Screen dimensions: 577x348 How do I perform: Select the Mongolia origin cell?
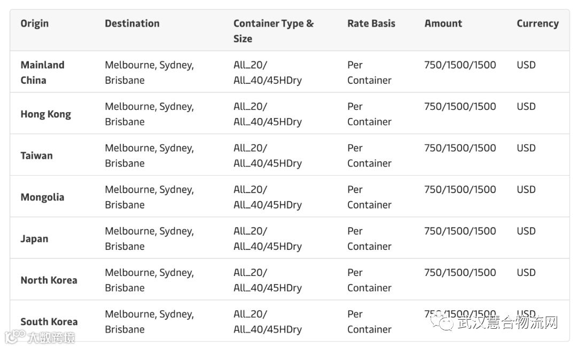click(x=42, y=197)
